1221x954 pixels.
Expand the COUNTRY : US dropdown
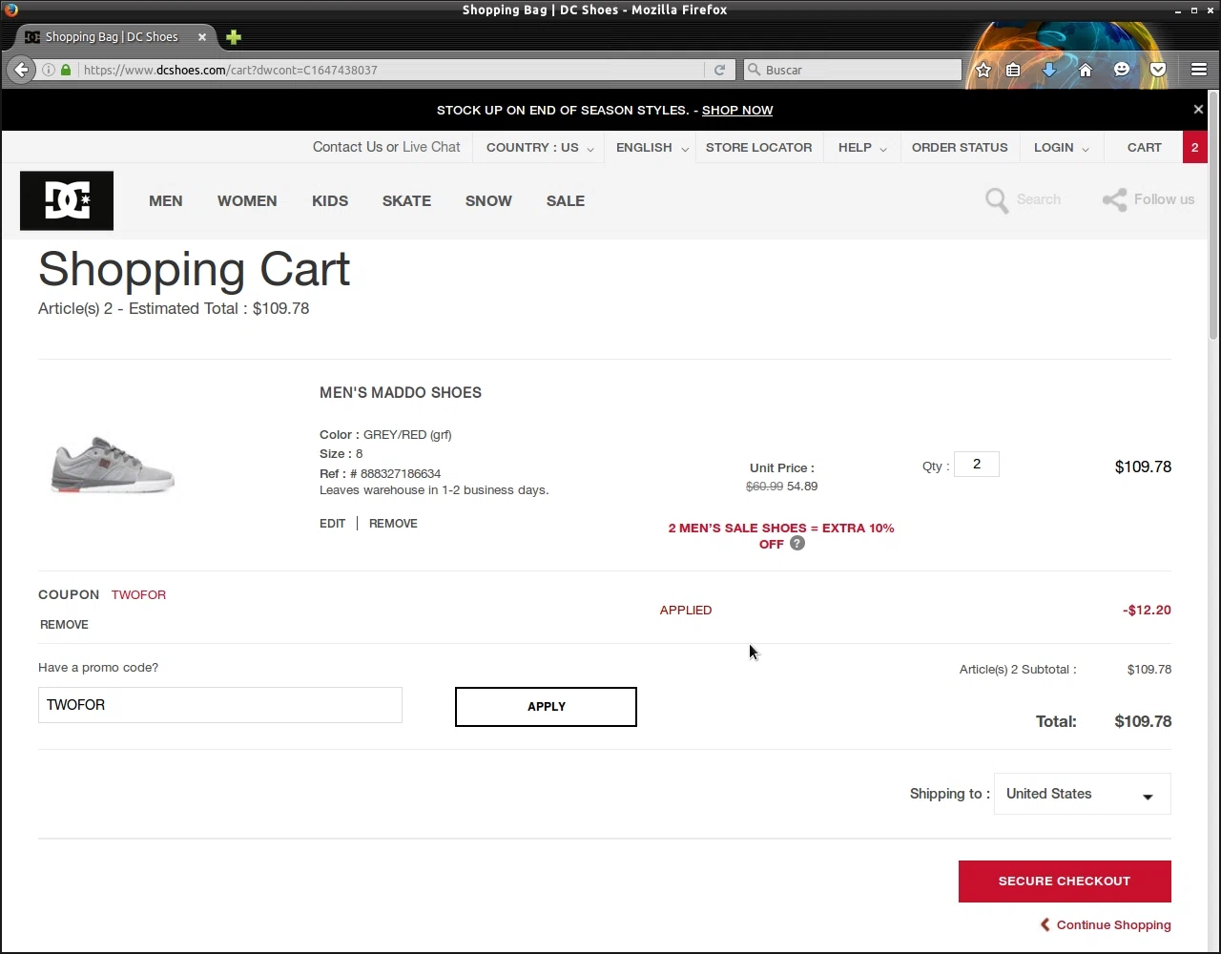point(539,147)
